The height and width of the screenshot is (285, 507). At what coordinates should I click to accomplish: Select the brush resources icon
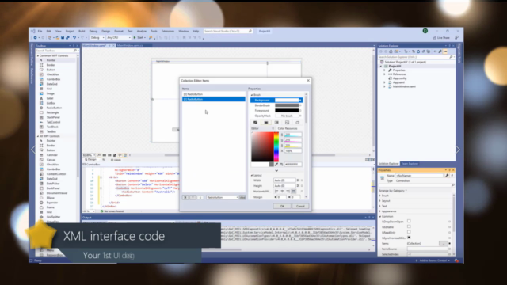(298, 123)
